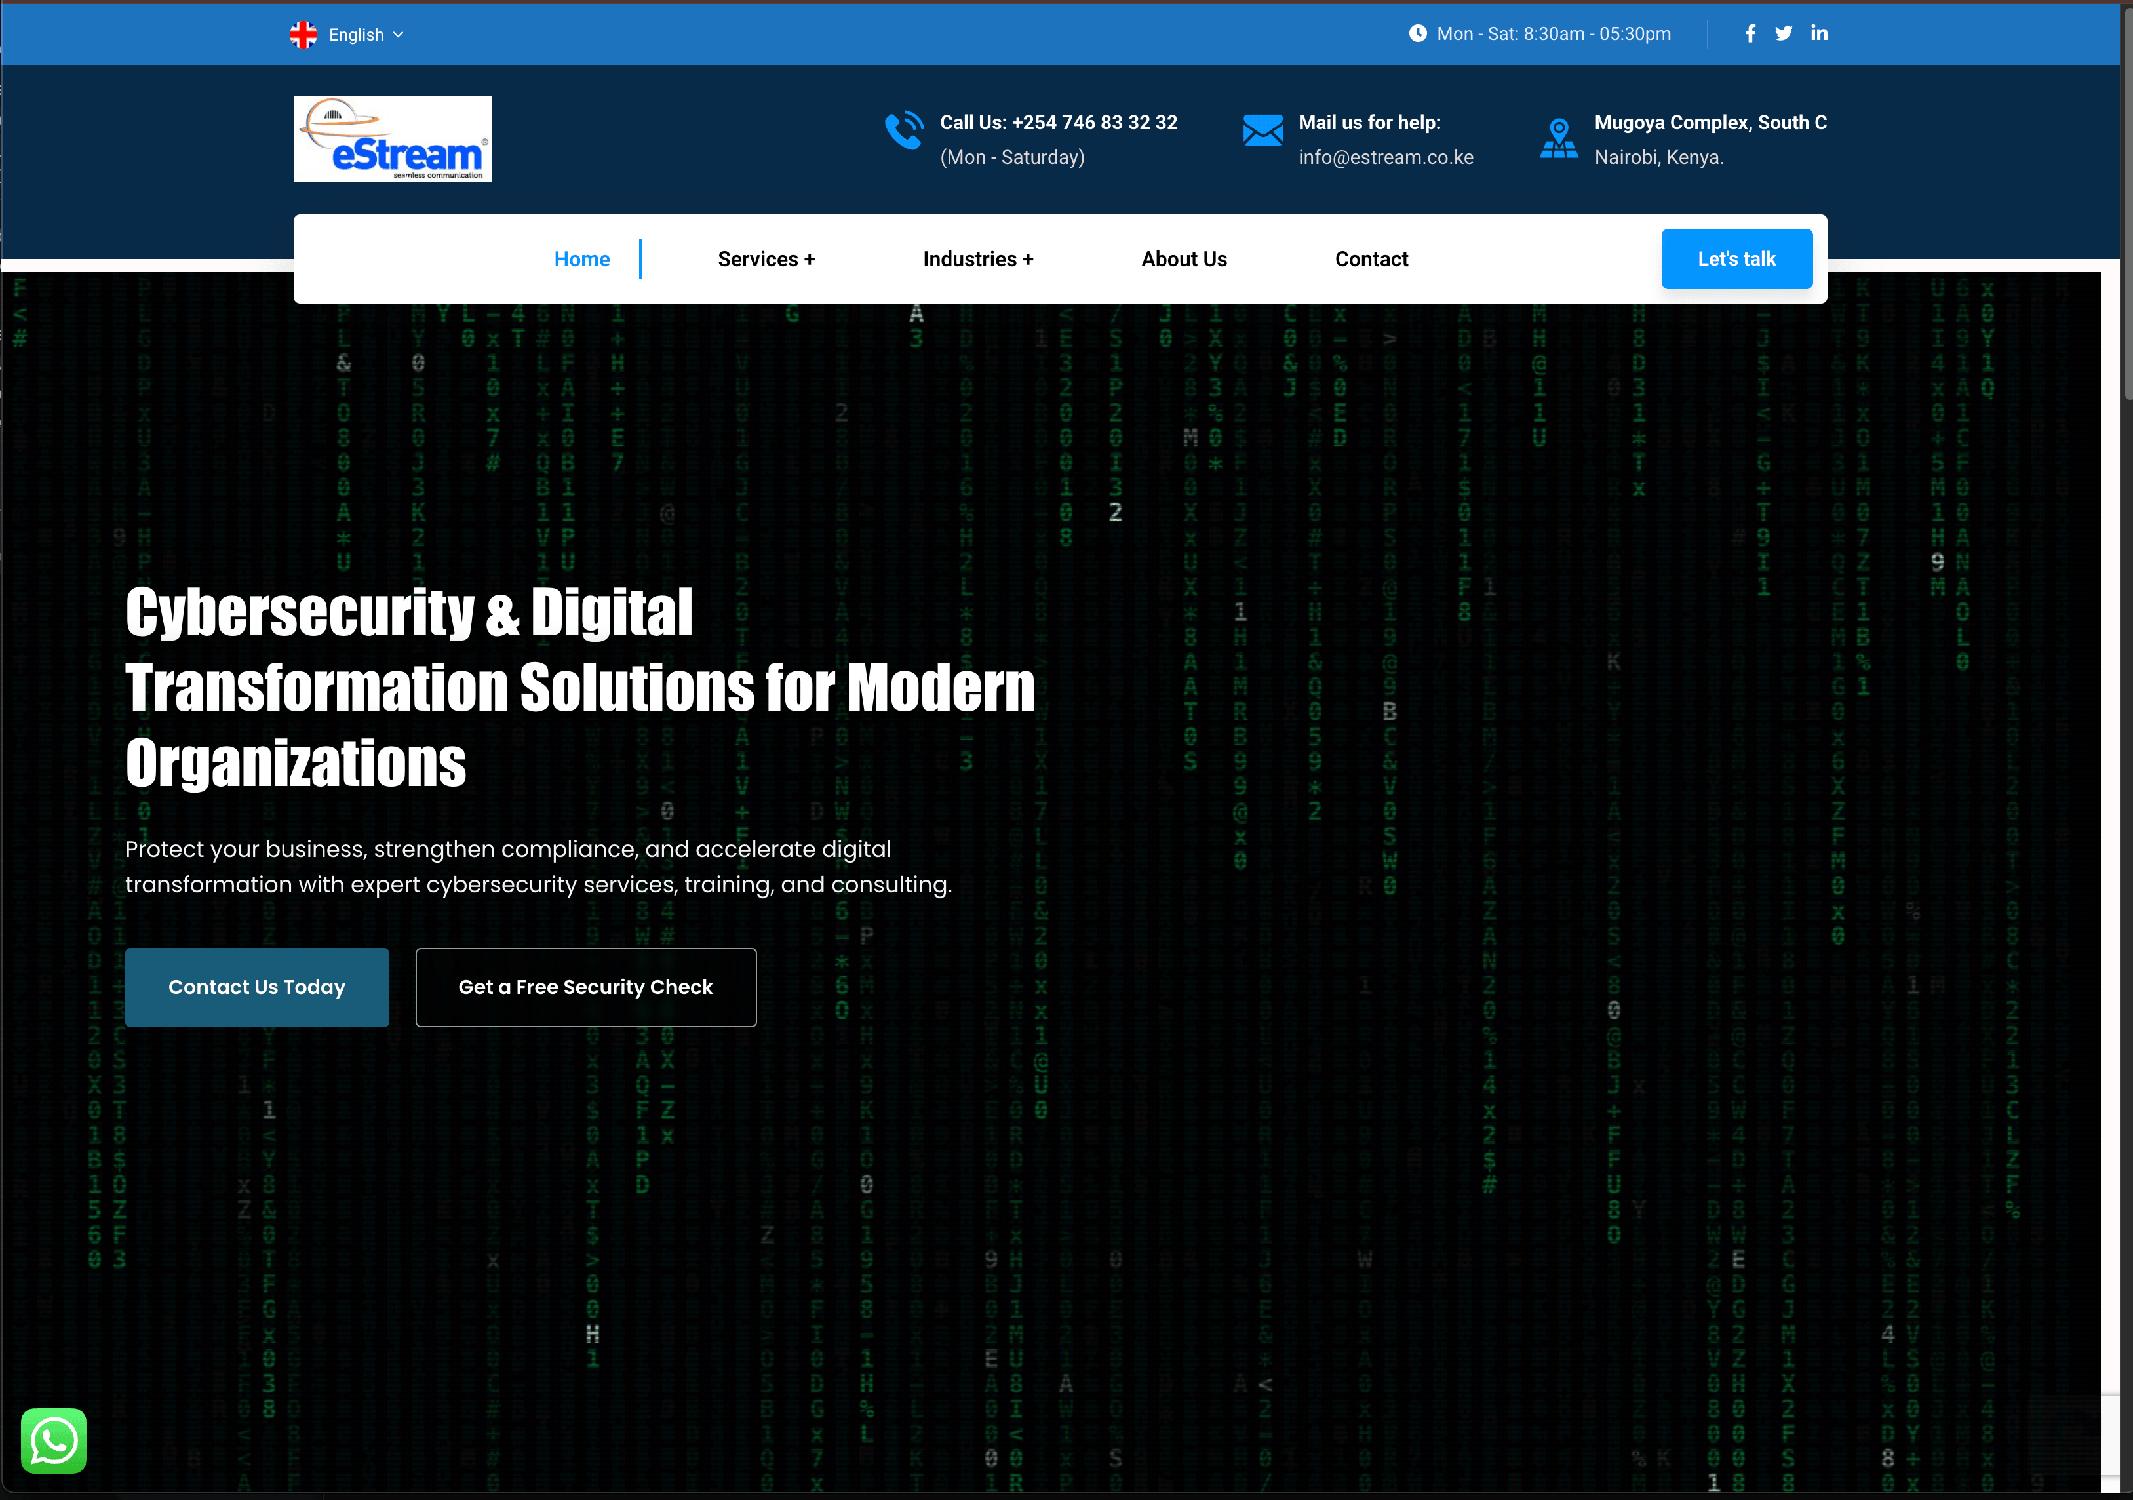Click the Nairobi, Kenya. text
This screenshot has height=1500, width=2133.
click(x=1659, y=157)
